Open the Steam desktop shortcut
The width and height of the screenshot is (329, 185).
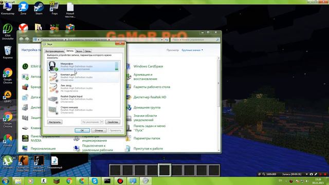39,8
